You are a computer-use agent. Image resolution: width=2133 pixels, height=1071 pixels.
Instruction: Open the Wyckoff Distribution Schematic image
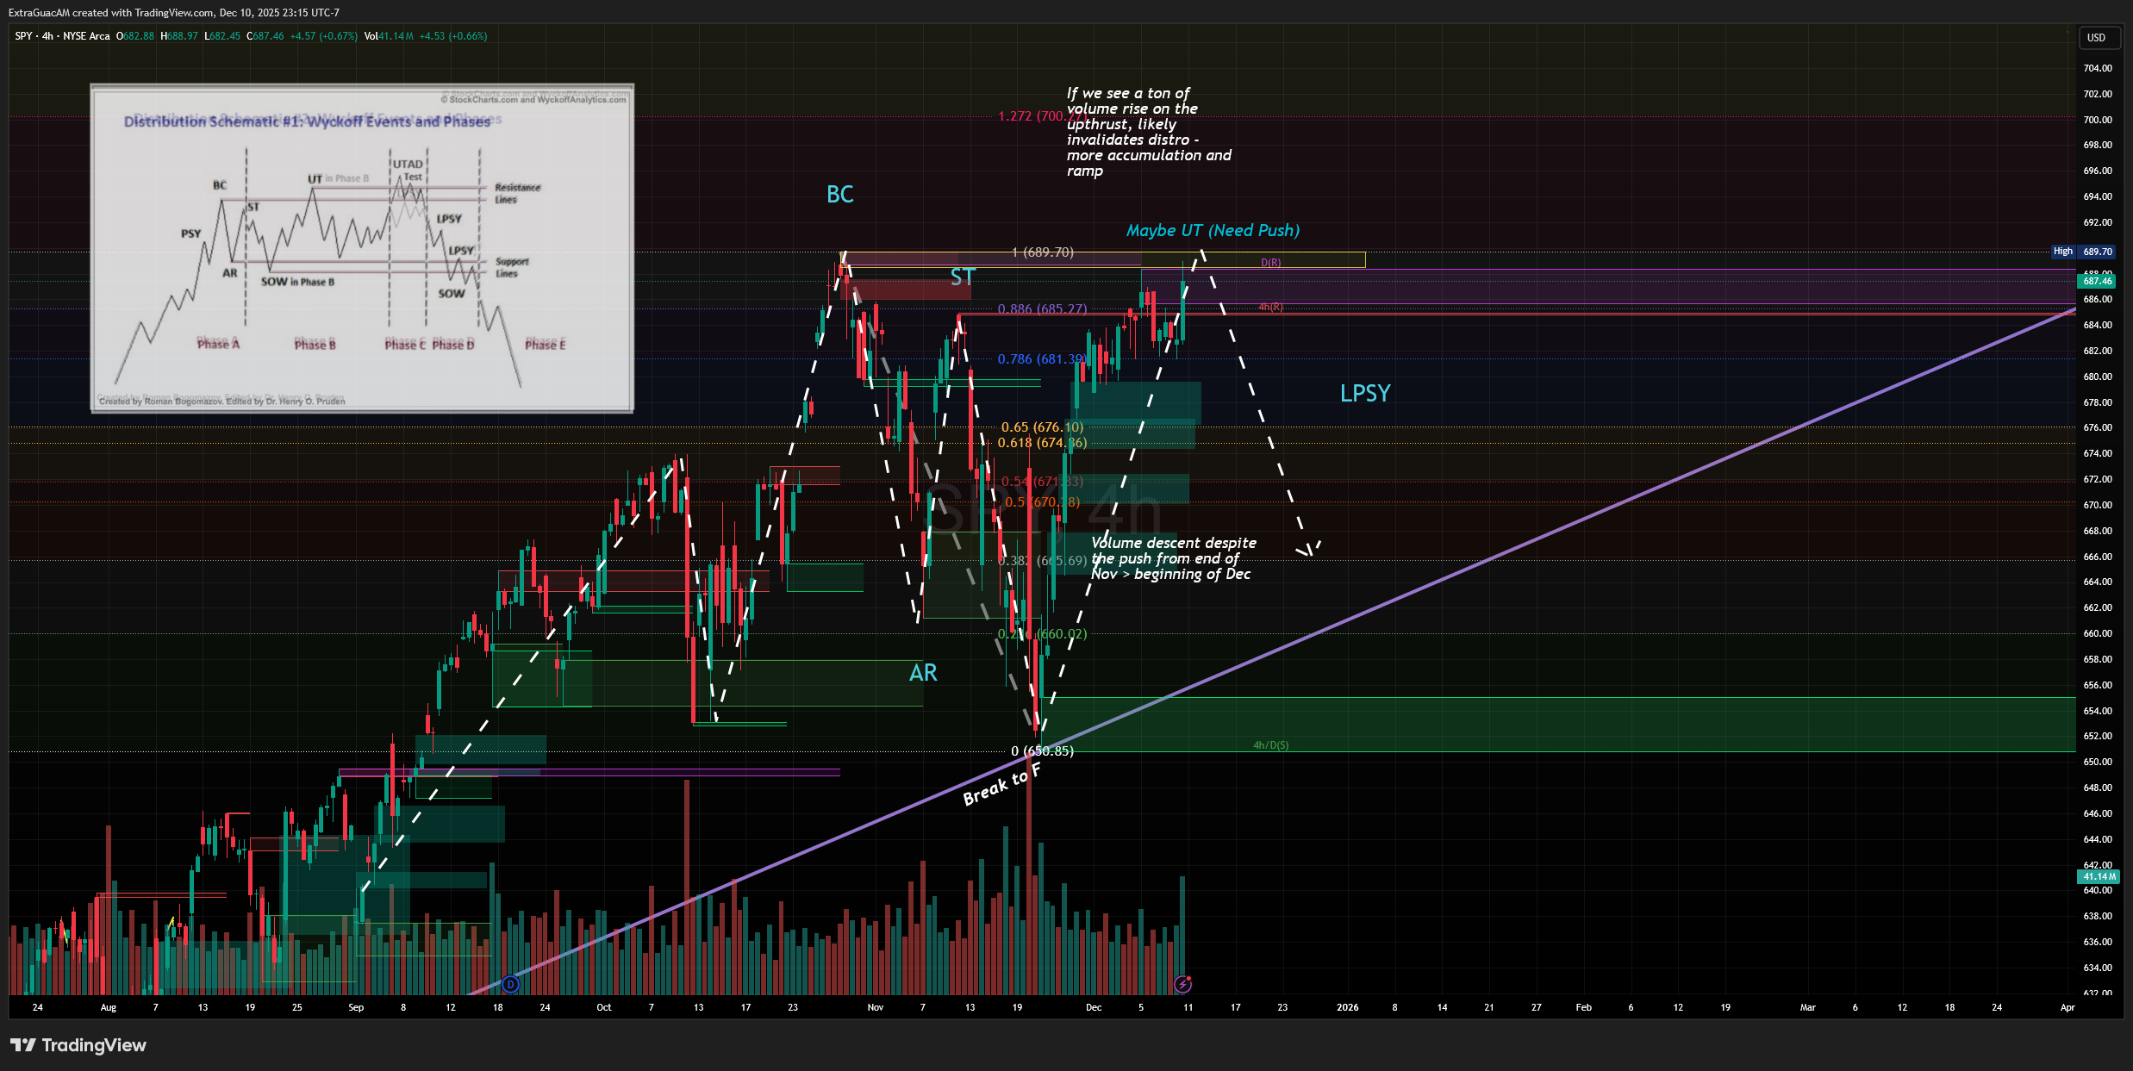(x=362, y=248)
